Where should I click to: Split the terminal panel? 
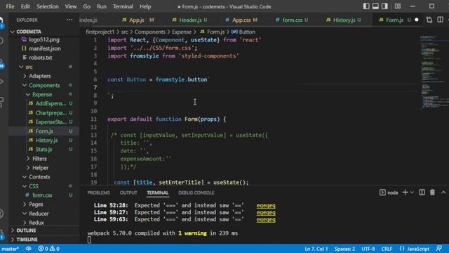tap(422, 193)
